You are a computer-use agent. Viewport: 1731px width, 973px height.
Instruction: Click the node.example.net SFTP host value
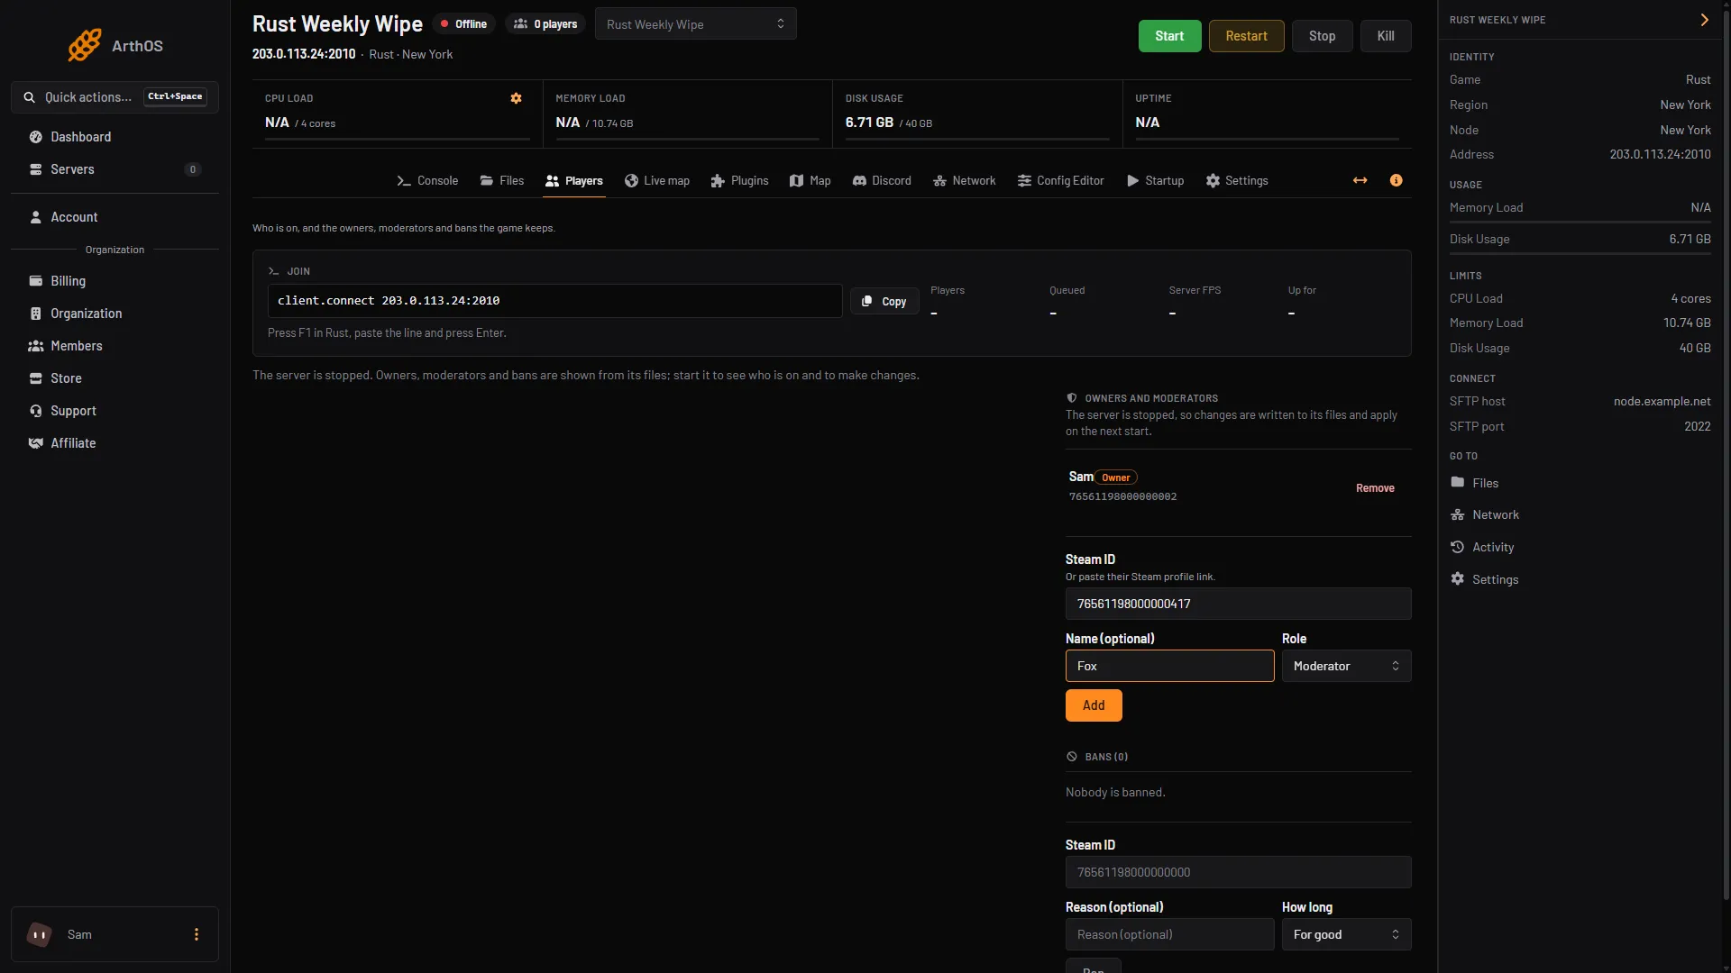point(1662,402)
